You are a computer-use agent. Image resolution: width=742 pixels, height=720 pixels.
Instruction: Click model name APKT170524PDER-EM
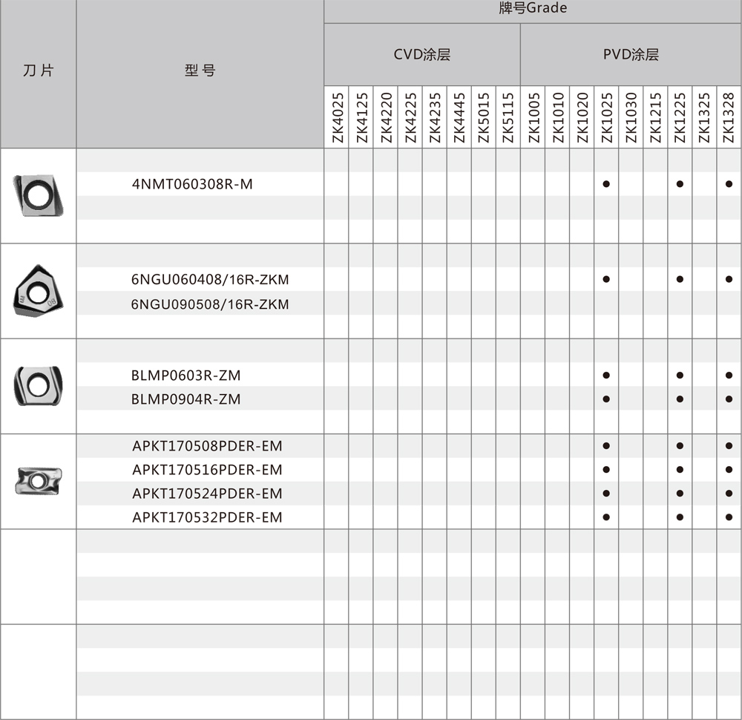tap(207, 494)
